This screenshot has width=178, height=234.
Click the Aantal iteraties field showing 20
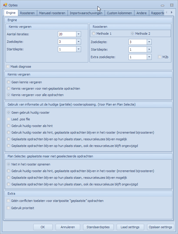67,34
